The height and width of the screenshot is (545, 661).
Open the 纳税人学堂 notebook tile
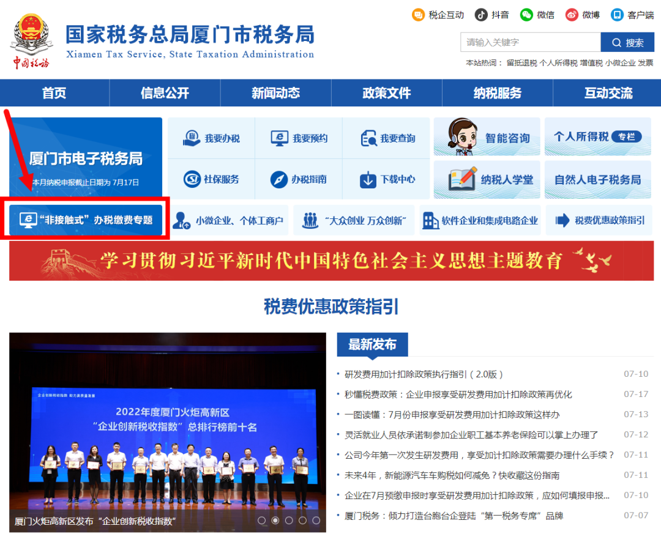[487, 179]
